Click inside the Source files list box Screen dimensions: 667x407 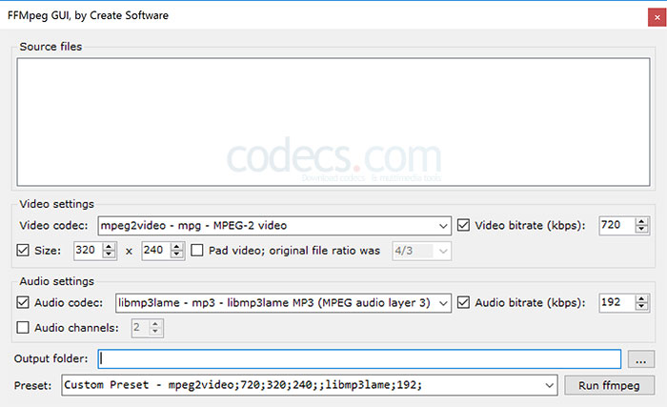click(x=333, y=122)
